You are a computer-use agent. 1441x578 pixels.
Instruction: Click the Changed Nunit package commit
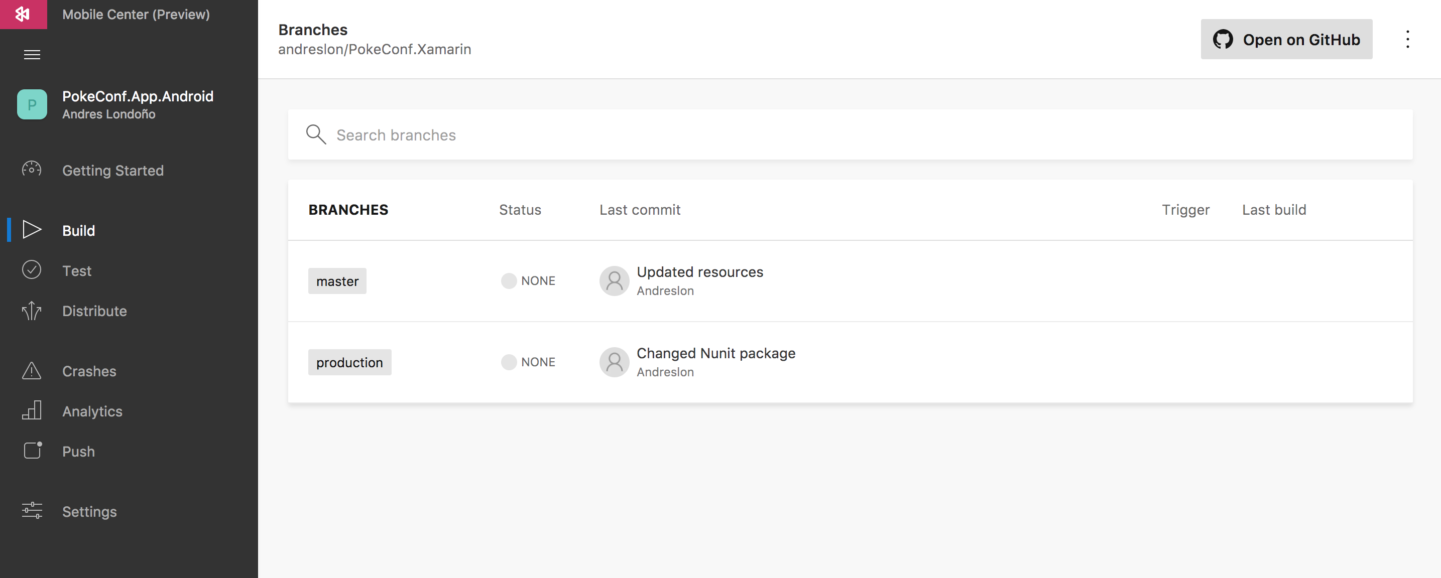pos(715,353)
